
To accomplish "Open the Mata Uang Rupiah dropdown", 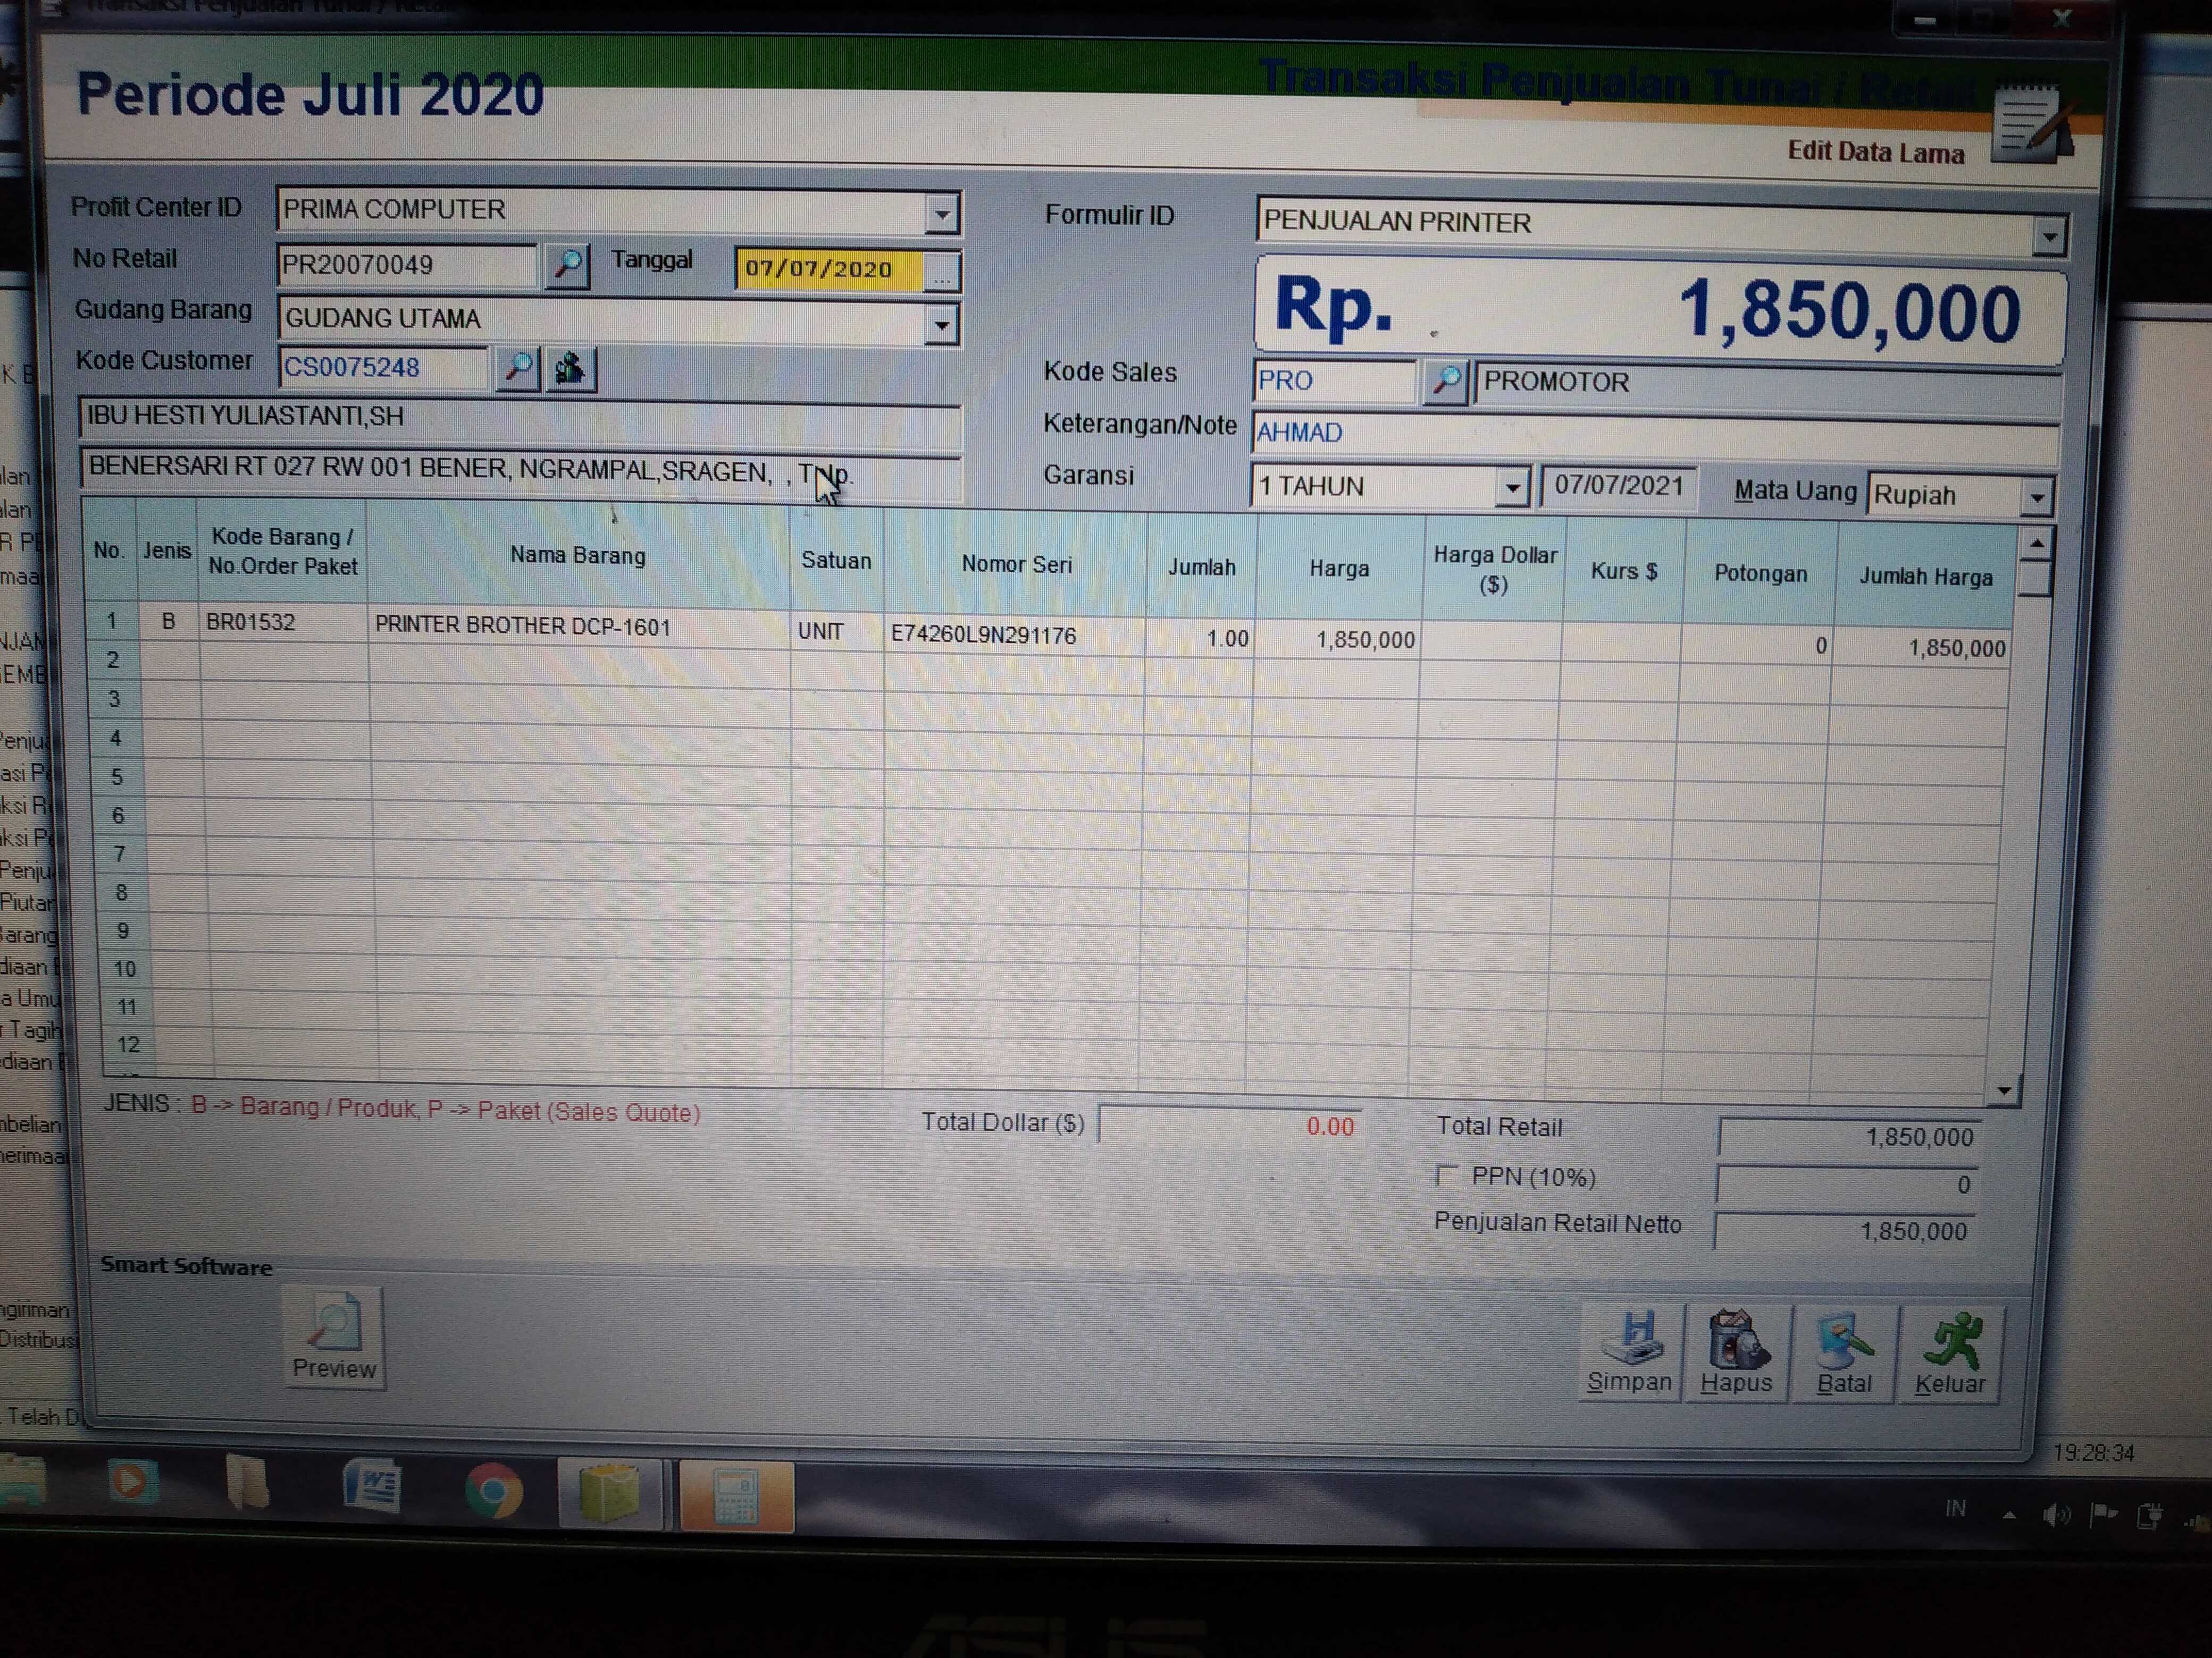I will point(2036,498).
